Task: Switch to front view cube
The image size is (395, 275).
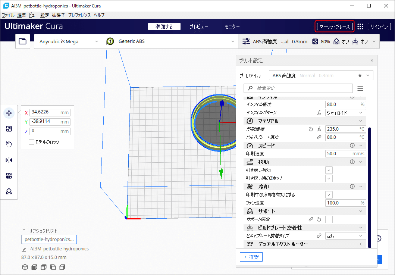Action: [34, 267]
